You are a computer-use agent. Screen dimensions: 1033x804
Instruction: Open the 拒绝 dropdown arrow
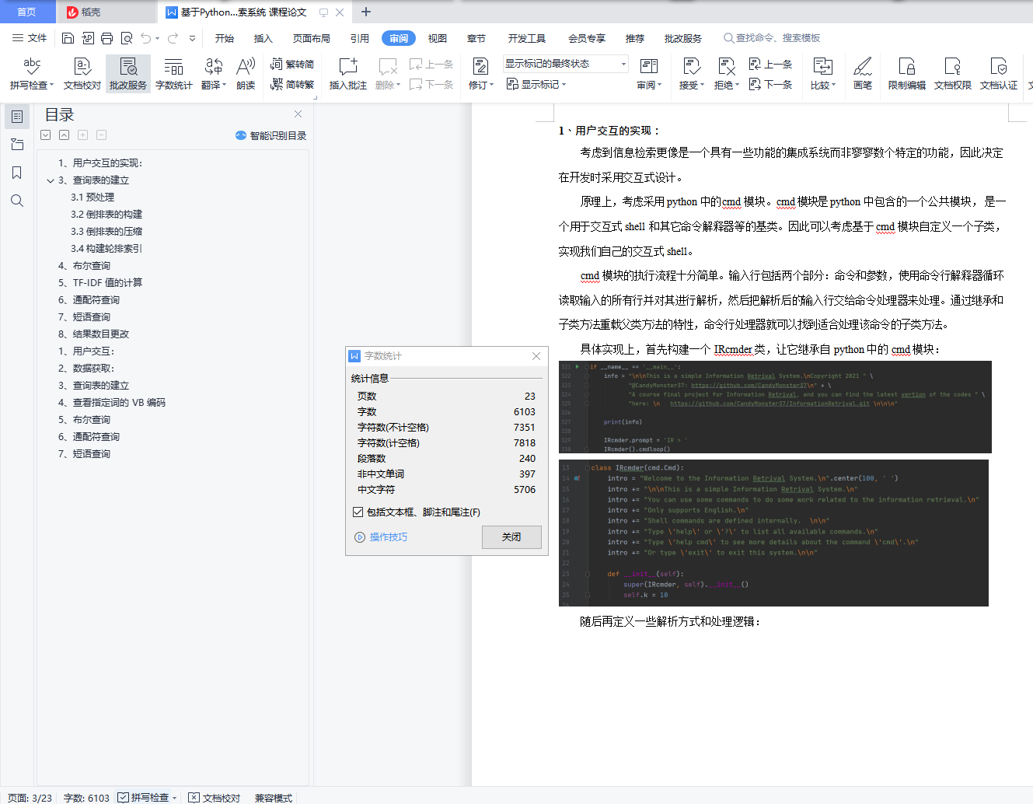tap(737, 86)
